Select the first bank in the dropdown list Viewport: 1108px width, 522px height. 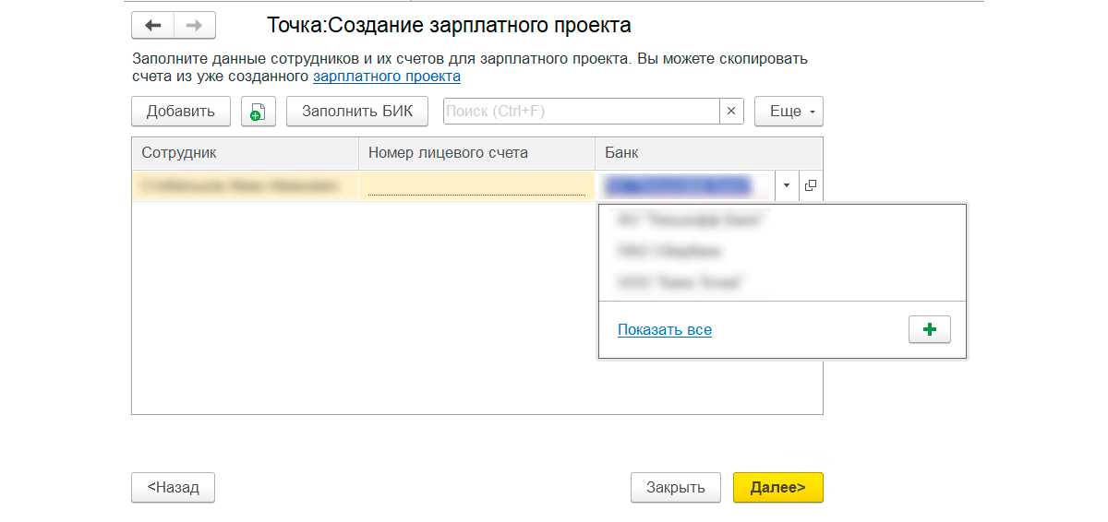(692, 220)
